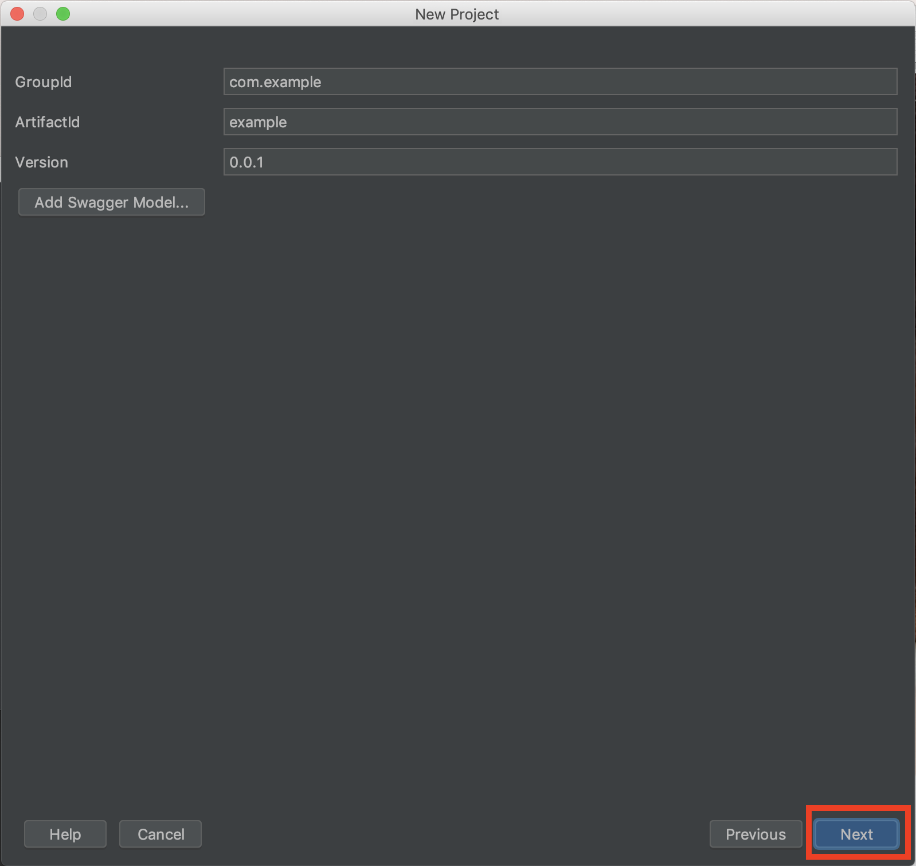916x866 pixels.
Task: Edit the ArtifactId text field
Action: pos(560,122)
